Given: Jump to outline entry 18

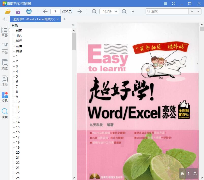Looking at the screenshot, I should point(18,142).
